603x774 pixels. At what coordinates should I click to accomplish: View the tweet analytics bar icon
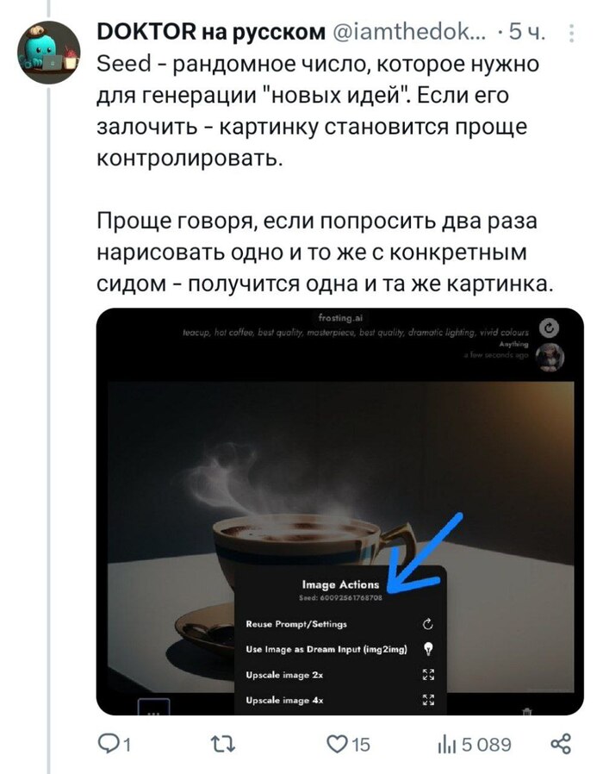447,744
